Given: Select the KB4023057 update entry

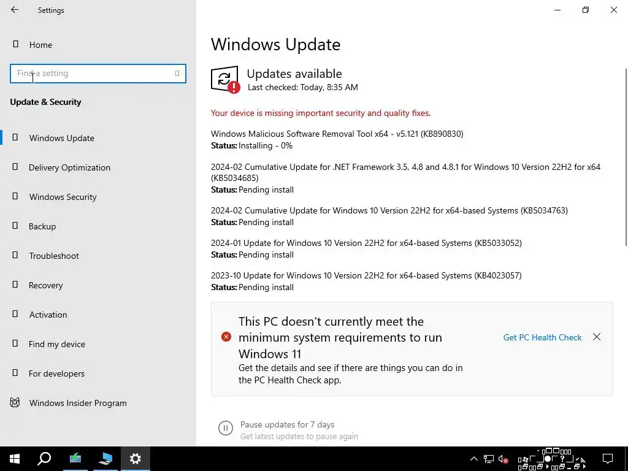Looking at the screenshot, I should coord(366,275).
